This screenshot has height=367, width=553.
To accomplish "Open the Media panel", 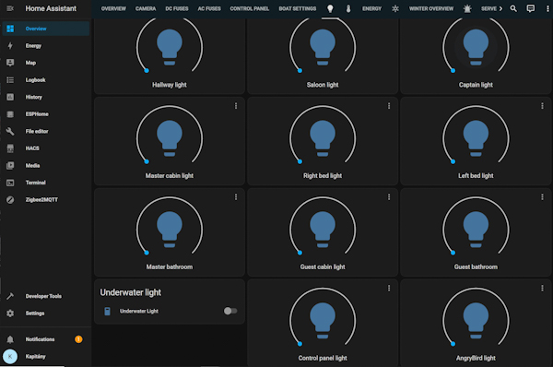I will coord(46,165).
